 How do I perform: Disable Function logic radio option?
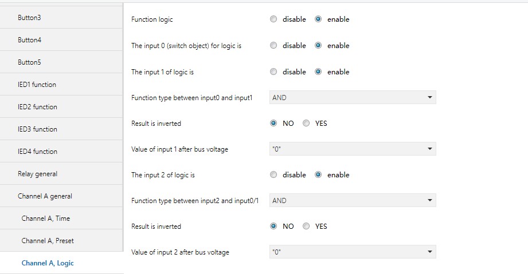point(273,19)
